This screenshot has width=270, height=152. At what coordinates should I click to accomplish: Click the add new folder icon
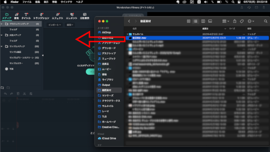(2, 88)
